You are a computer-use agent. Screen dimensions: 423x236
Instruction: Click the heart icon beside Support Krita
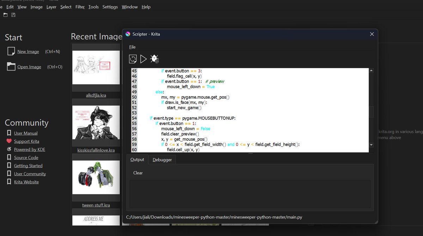pyautogui.click(x=9, y=141)
